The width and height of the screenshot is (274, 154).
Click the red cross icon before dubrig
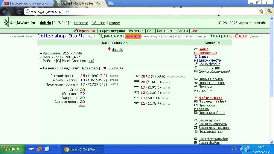click(x=109, y=49)
